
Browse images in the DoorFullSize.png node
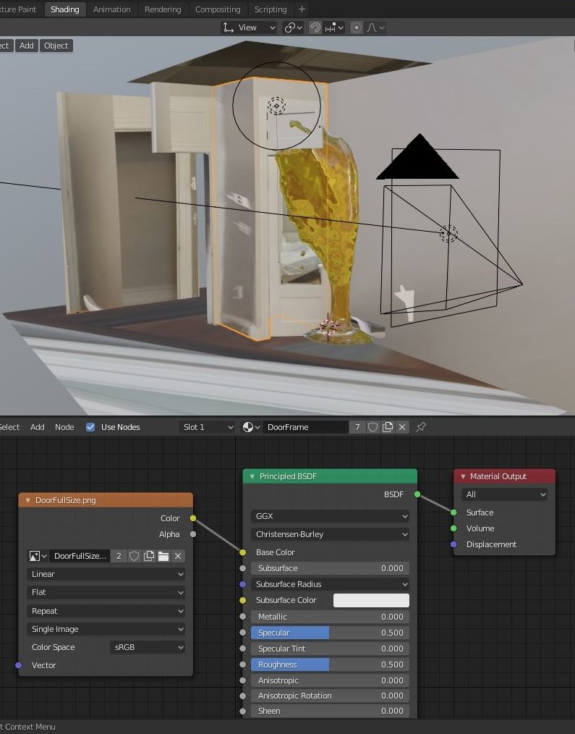[38, 556]
